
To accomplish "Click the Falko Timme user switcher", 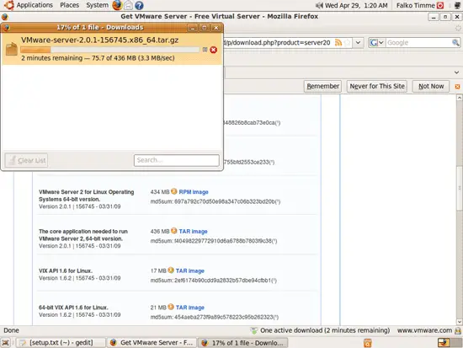I will [x=416, y=5].
